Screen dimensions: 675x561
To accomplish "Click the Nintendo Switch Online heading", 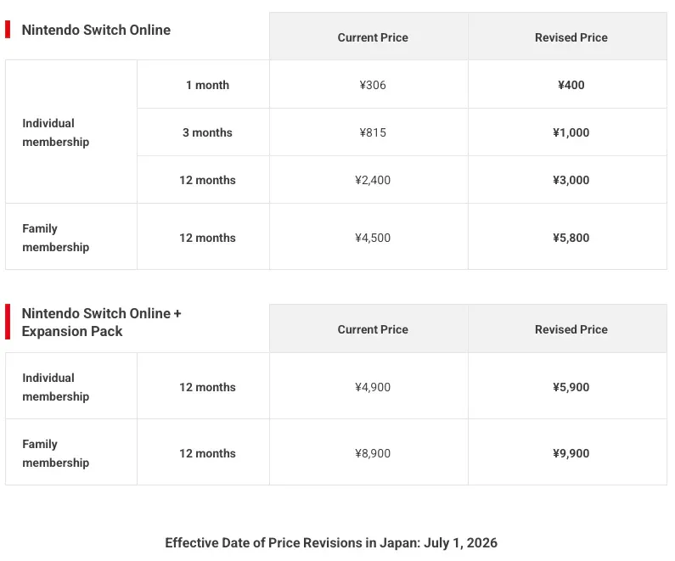I will (96, 30).
